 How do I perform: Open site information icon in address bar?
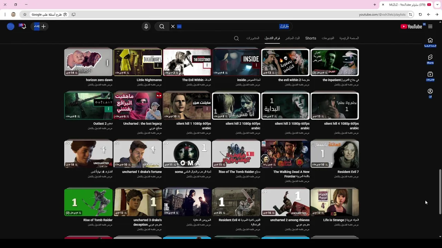point(410,14)
